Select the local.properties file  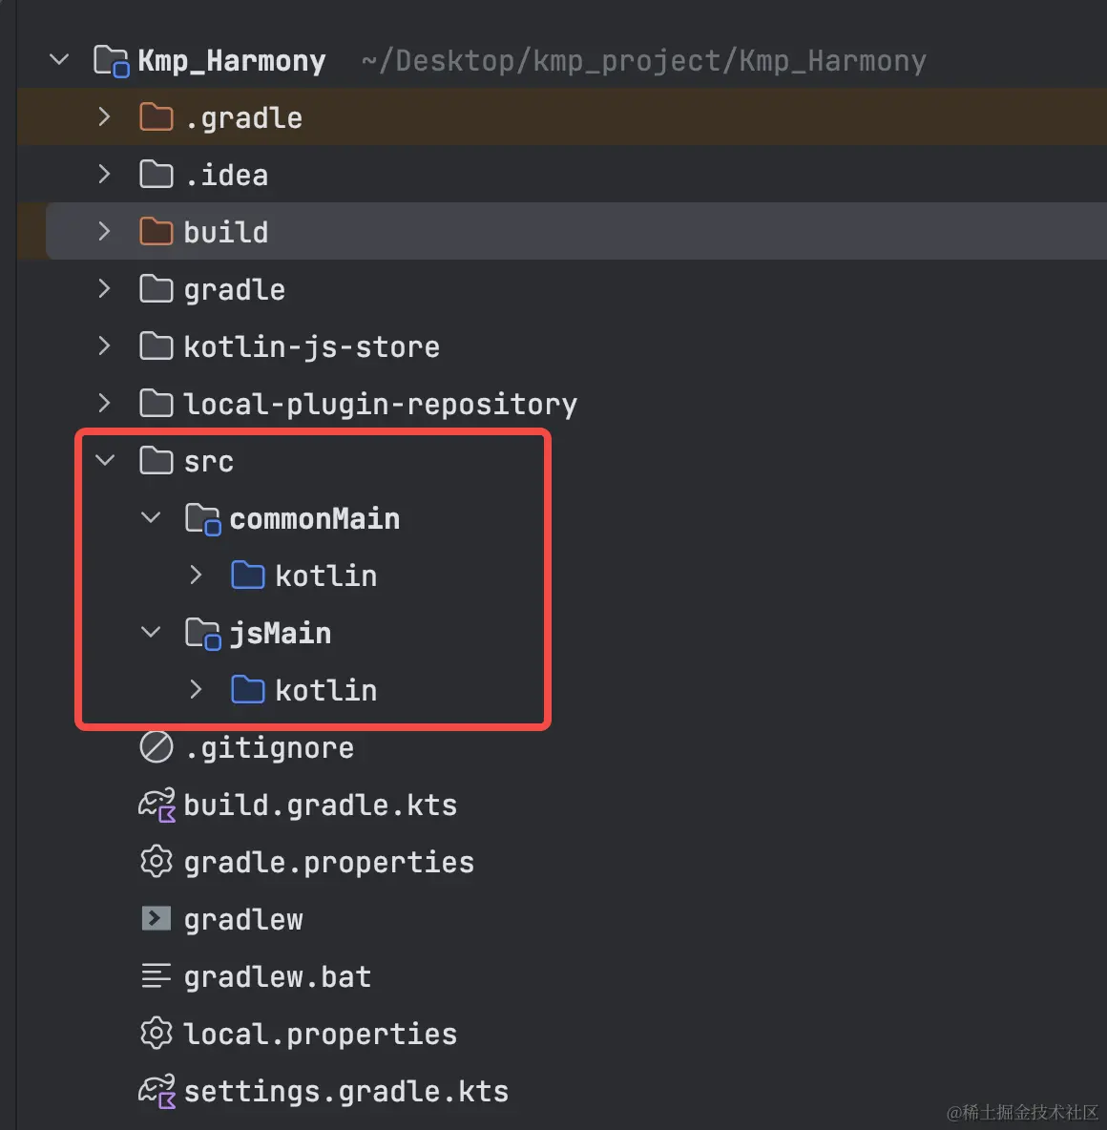pyautogui.click(x=320, y=1034)
